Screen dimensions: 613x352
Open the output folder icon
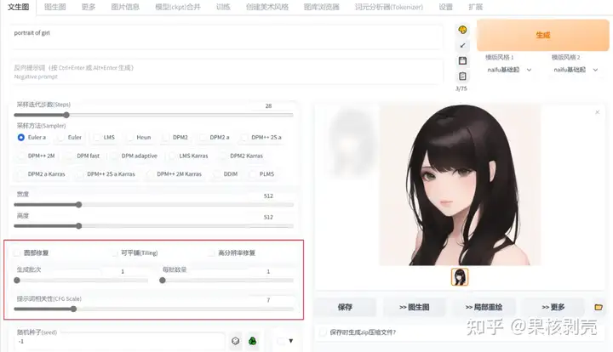[x=599, y=307]
